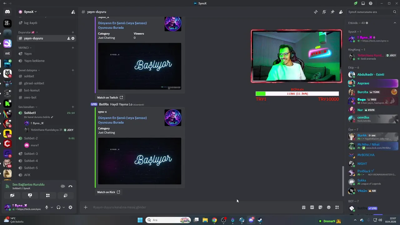Send a gift with the gift icon
The height and width of the screenshot is (225, 400).
coord(303,207)
